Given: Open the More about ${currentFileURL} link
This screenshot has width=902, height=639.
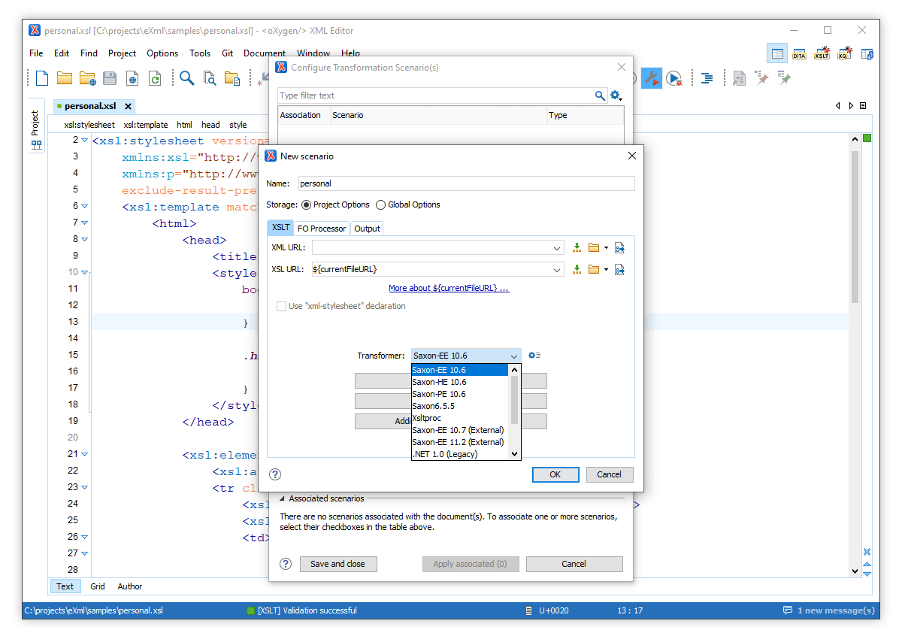Looking at the screenshot, I should click(449, 288).
